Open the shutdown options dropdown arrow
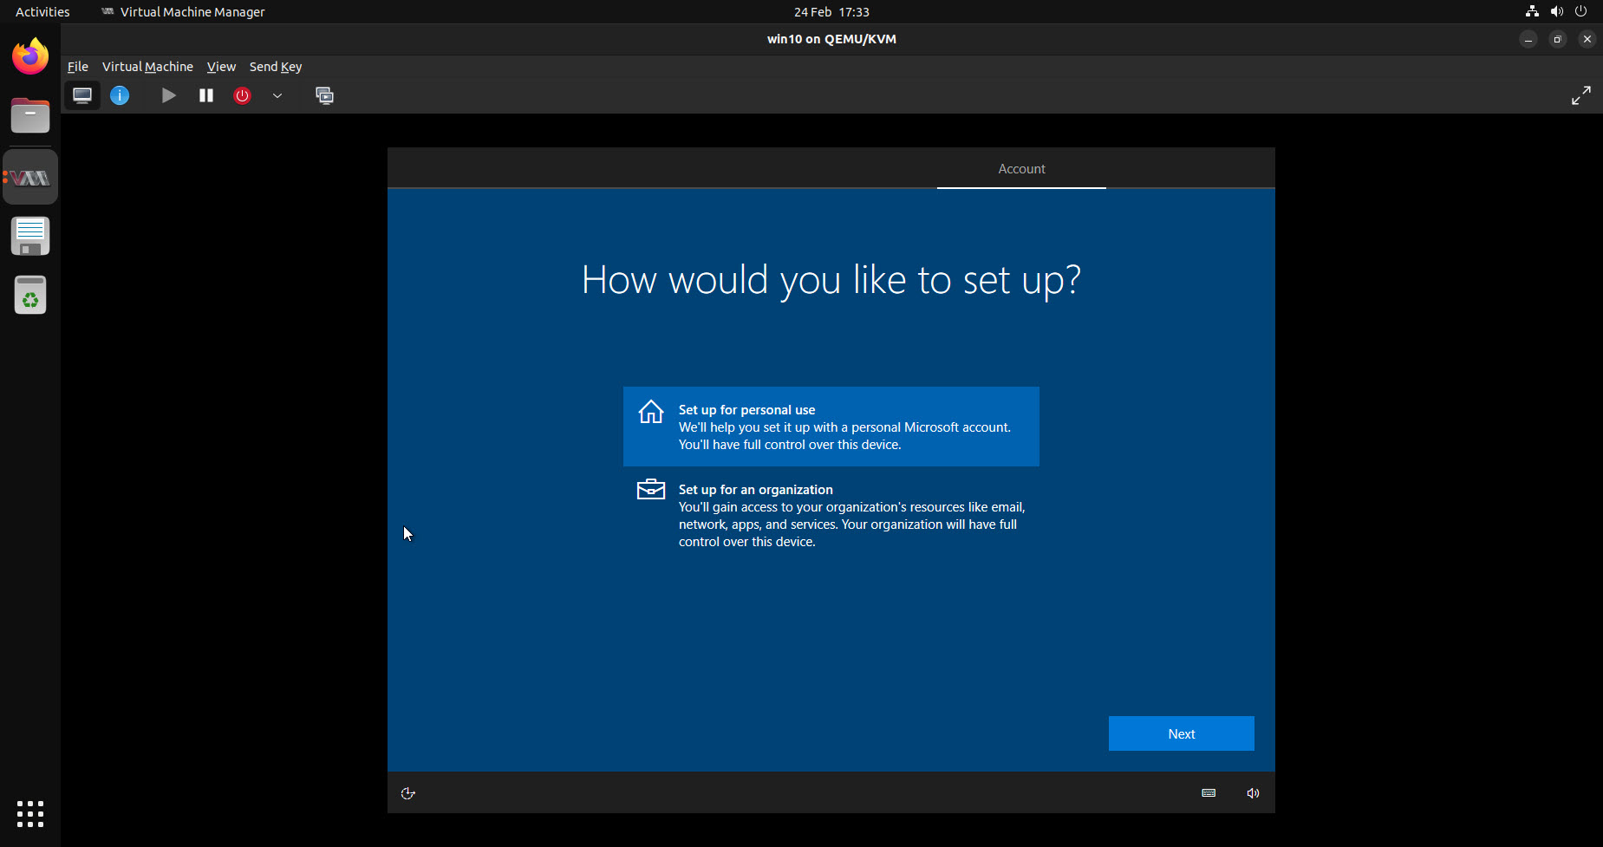Viewport: 1603px width, 847px height. tap(277, 96)
